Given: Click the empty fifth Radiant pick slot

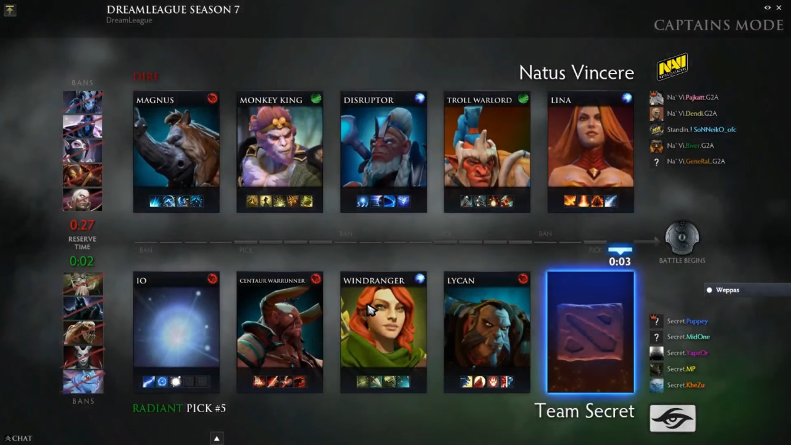Looking at the screenshot, I should [x=590, y=332].
